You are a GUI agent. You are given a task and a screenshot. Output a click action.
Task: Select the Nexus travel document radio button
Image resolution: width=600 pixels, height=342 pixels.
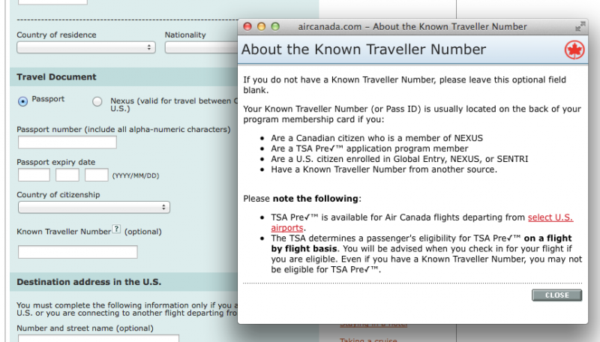tap(97, 101)
